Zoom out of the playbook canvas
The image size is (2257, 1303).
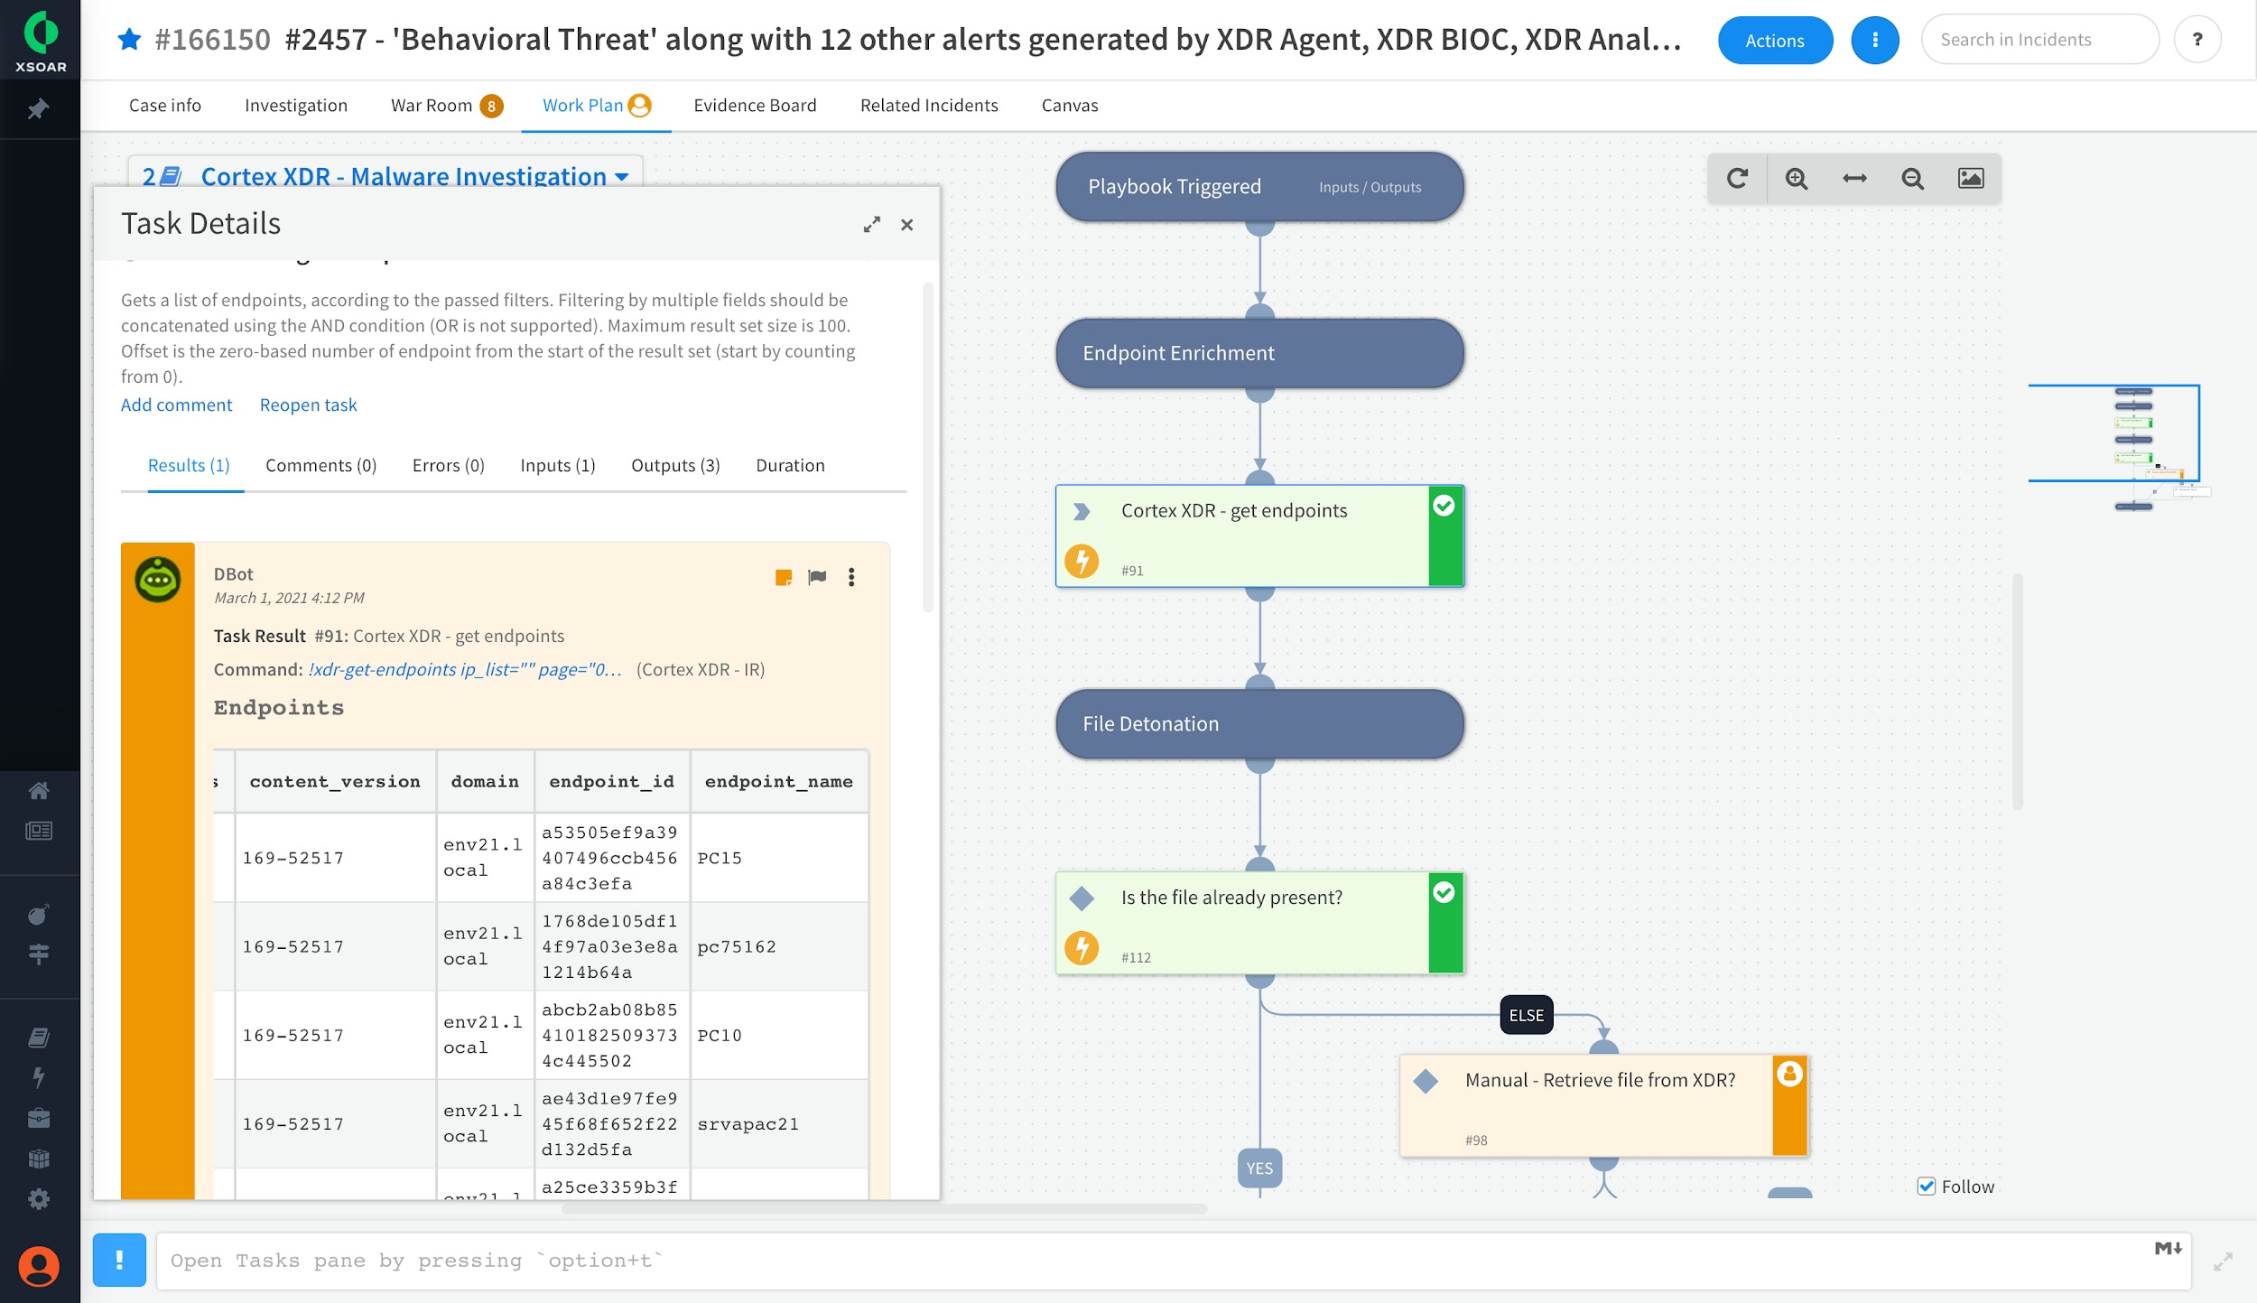pyautogui.click(x=1912, y=178)
